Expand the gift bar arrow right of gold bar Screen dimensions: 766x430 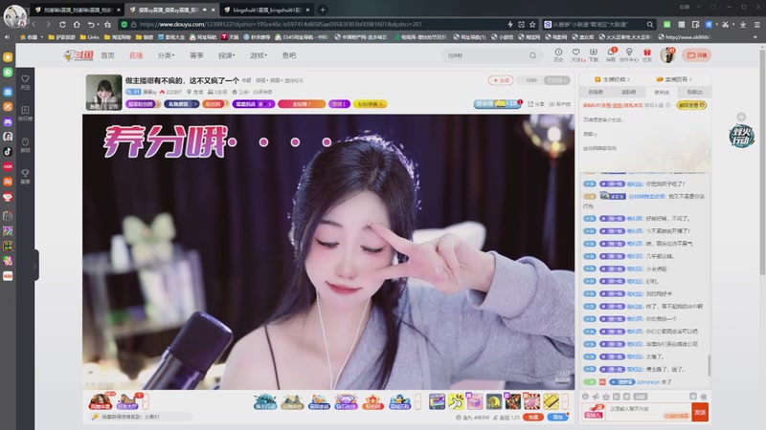tap(565, 401)
